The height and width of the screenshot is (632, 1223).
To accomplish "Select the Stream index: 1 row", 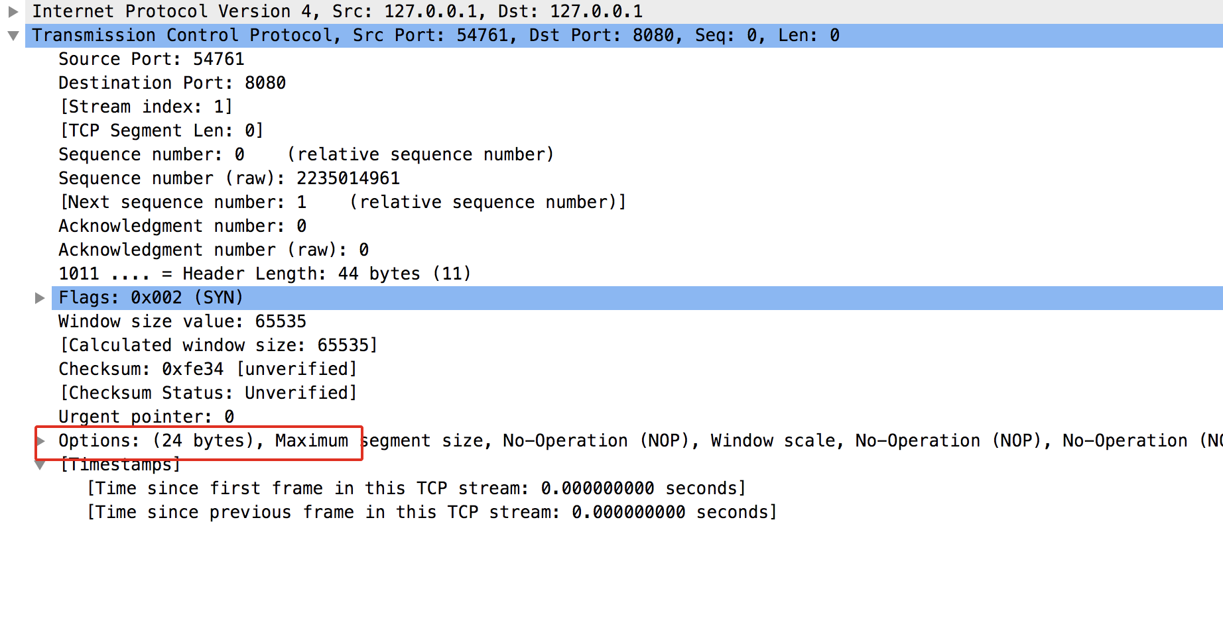I will pyautogui.click(x=146, y=107).
